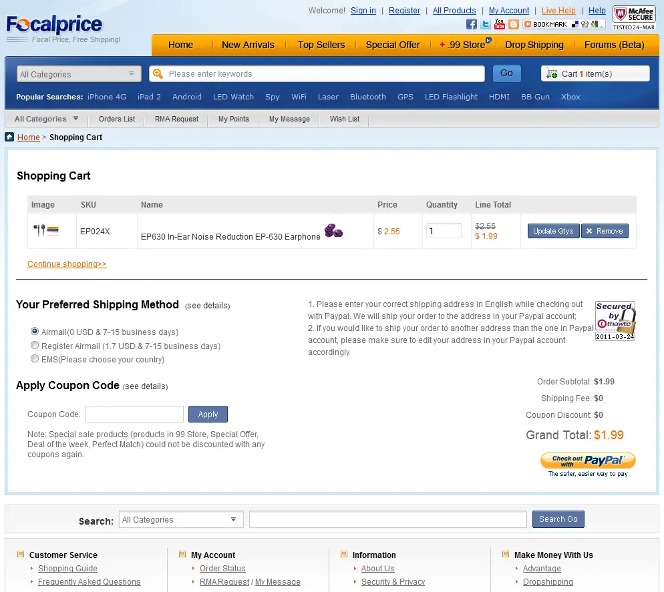Click the Search Go button

click(558, 519)
